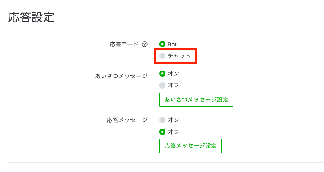Click the 応答モード field label

pos(124,44)
